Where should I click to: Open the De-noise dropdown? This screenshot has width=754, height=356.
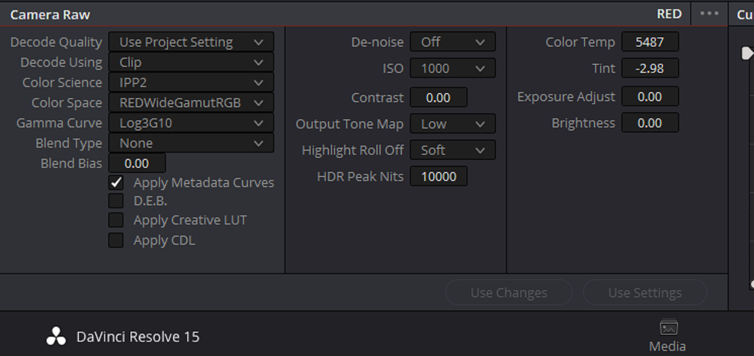(x=453, y=42)
